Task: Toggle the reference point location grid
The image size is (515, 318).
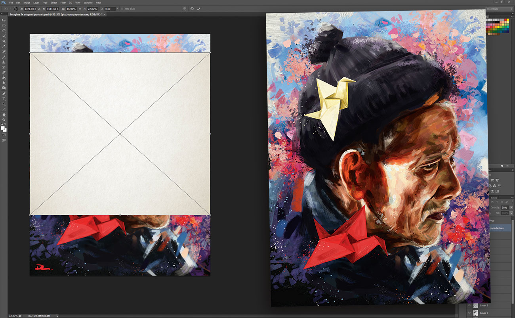Action: (x=15, y=9)
